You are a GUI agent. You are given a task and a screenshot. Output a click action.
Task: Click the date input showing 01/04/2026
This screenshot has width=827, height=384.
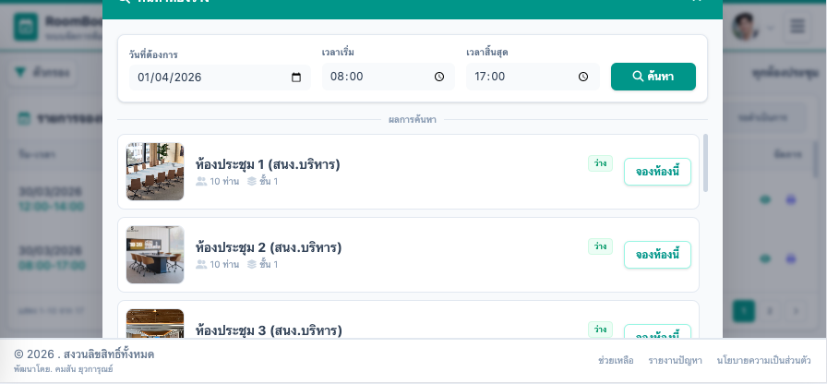pyautogui.click(x=220, y=78)
